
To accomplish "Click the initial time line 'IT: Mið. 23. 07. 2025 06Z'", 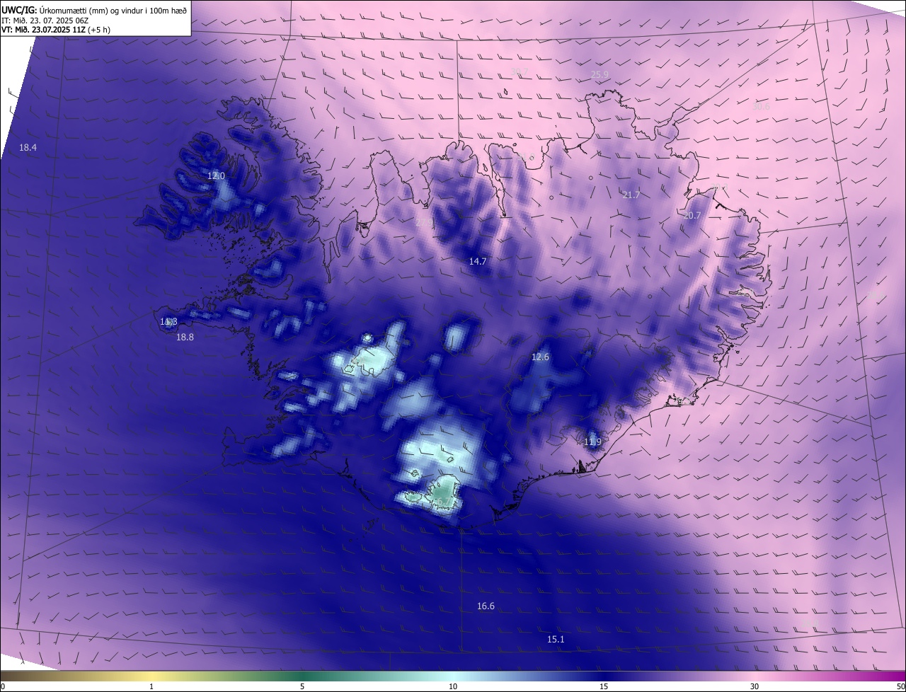I will click(45, 21).
